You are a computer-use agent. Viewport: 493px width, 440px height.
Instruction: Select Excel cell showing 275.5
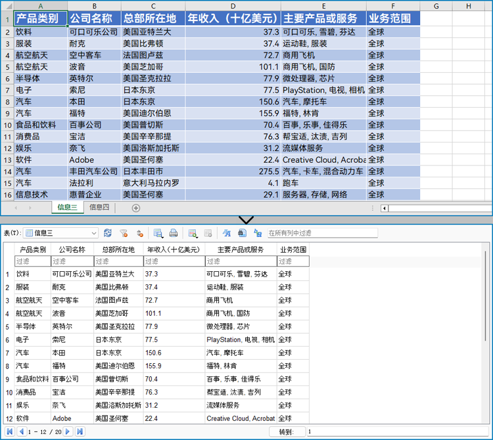(x=233, y=171)
